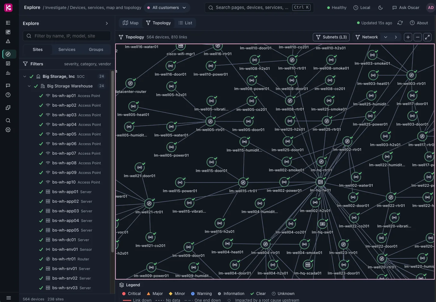Image resolution: width=436 pixels, height=302 pixels.
Task: Select the lm-hq-scada01 server node
Action: (x=308, y=265)
